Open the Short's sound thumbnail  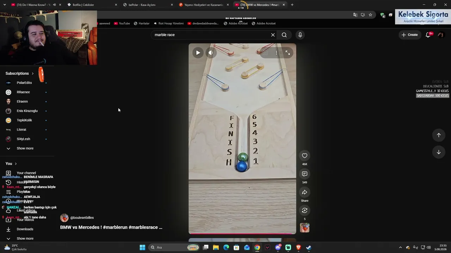click(305, 228)
